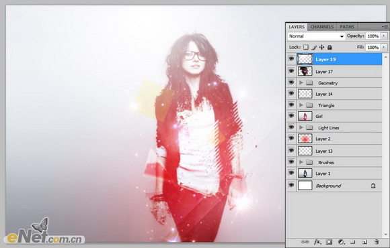The height and width of the screenshot is (248, 390).
Task: Select the Layer 19 row
Action: tap(334, 59)
